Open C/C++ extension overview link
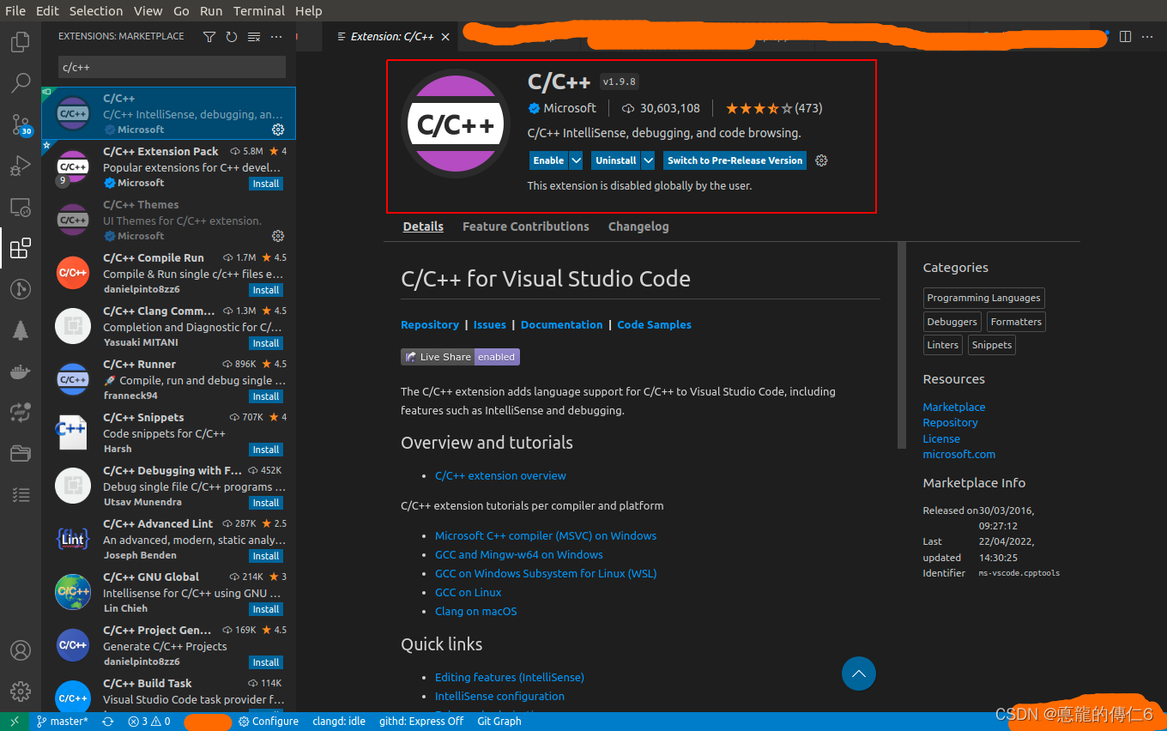 (x=500, y=475)
